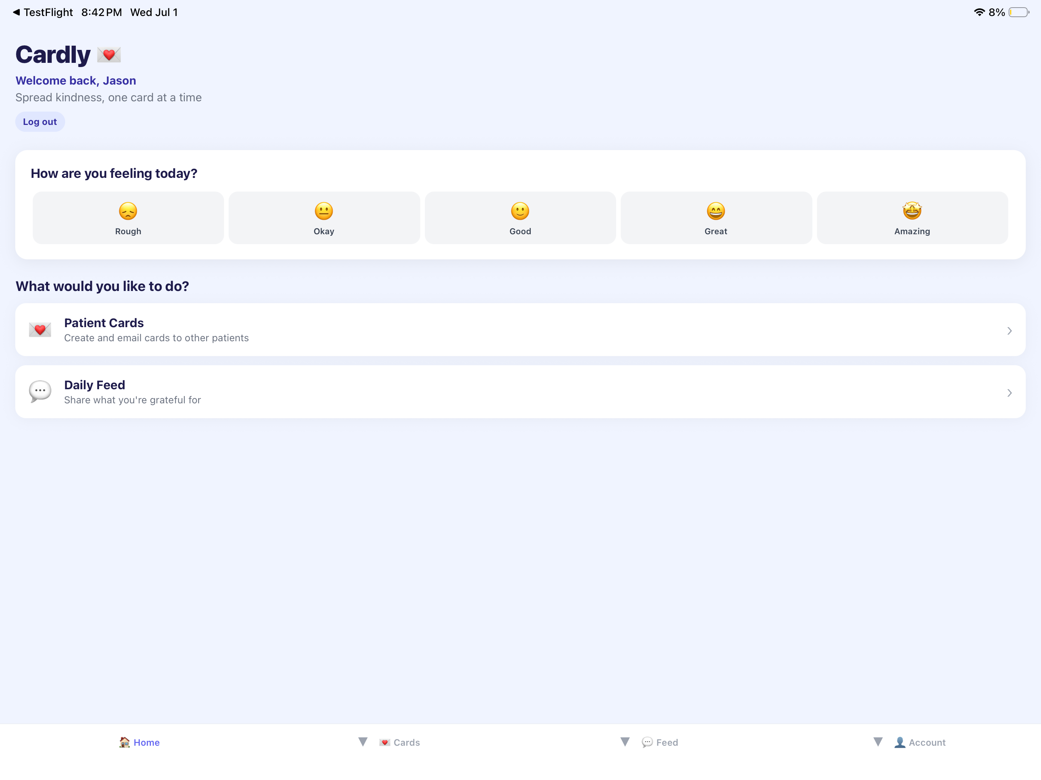Tap the battery indicator icon

[1019, 12]
